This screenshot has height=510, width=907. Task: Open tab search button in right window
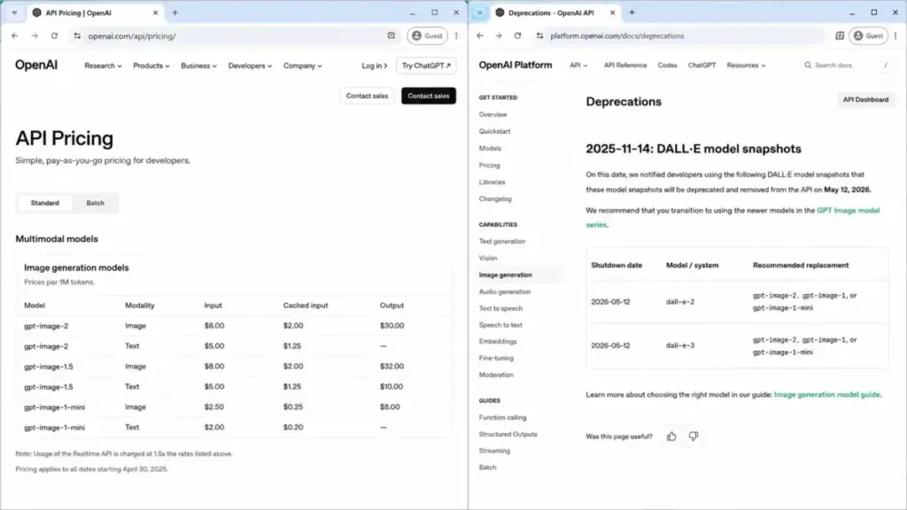click(479, 12)
